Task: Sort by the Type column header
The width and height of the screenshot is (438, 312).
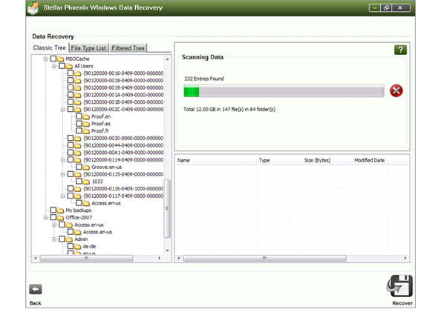Action: point(272,160)
